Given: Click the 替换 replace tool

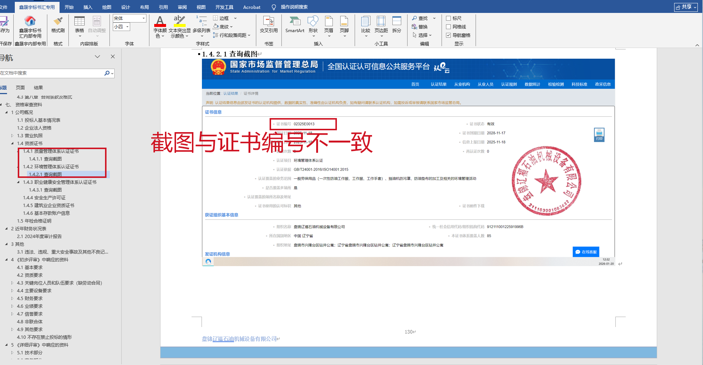Looking at the screenshot, I should (420, 27).
